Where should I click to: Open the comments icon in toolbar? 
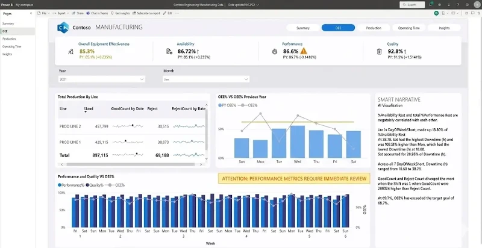coord(472,13)
